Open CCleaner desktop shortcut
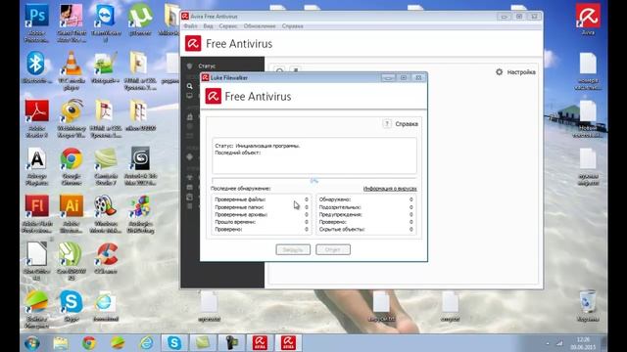 point(106,258)
